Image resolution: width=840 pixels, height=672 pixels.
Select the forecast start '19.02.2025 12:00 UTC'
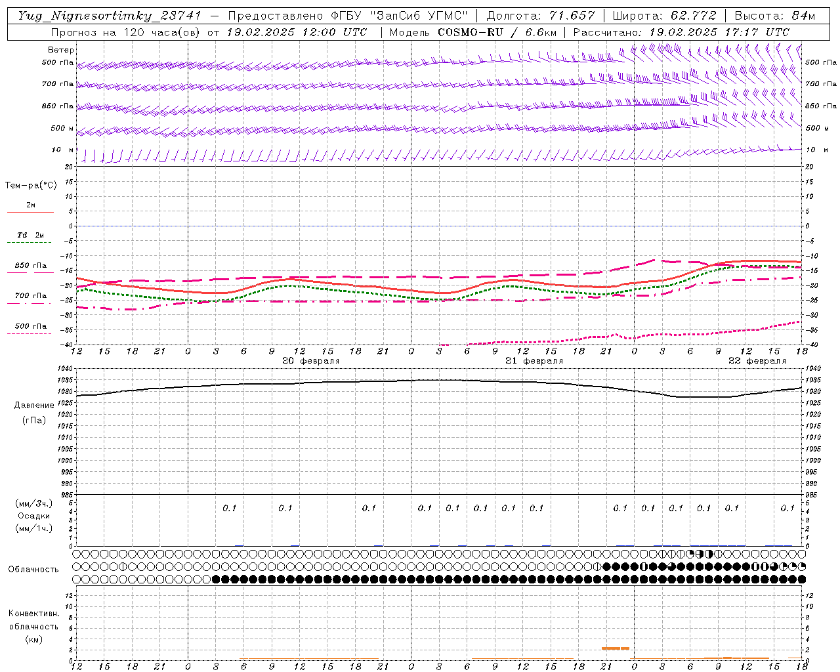point(296,32)
